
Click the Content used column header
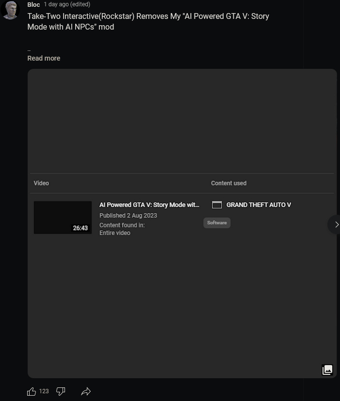(229, 183)
